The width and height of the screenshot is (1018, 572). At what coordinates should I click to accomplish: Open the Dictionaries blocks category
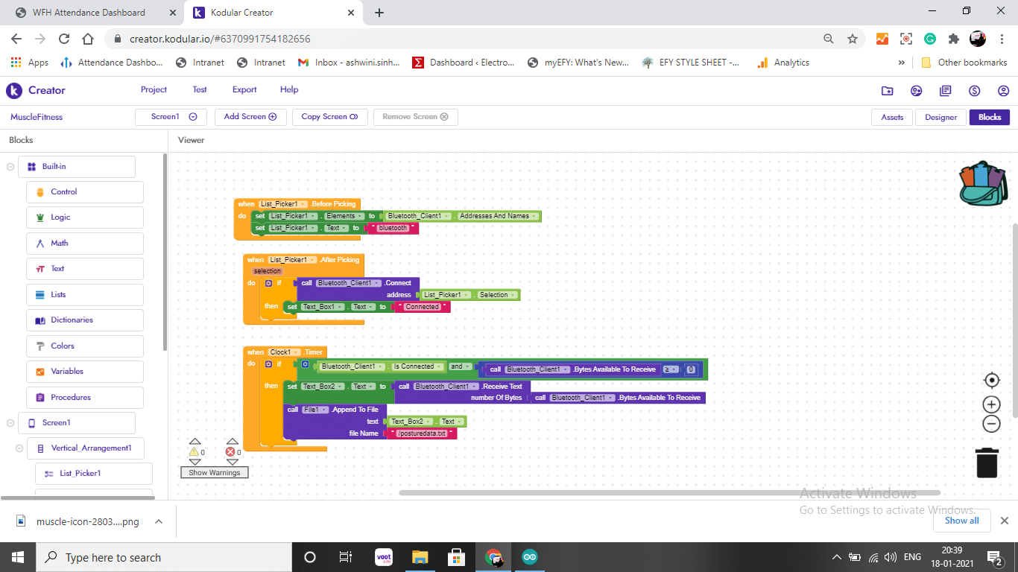(85, 320)
